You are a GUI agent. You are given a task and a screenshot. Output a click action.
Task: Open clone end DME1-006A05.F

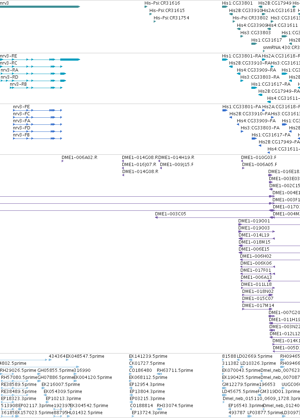click(259, 165)
